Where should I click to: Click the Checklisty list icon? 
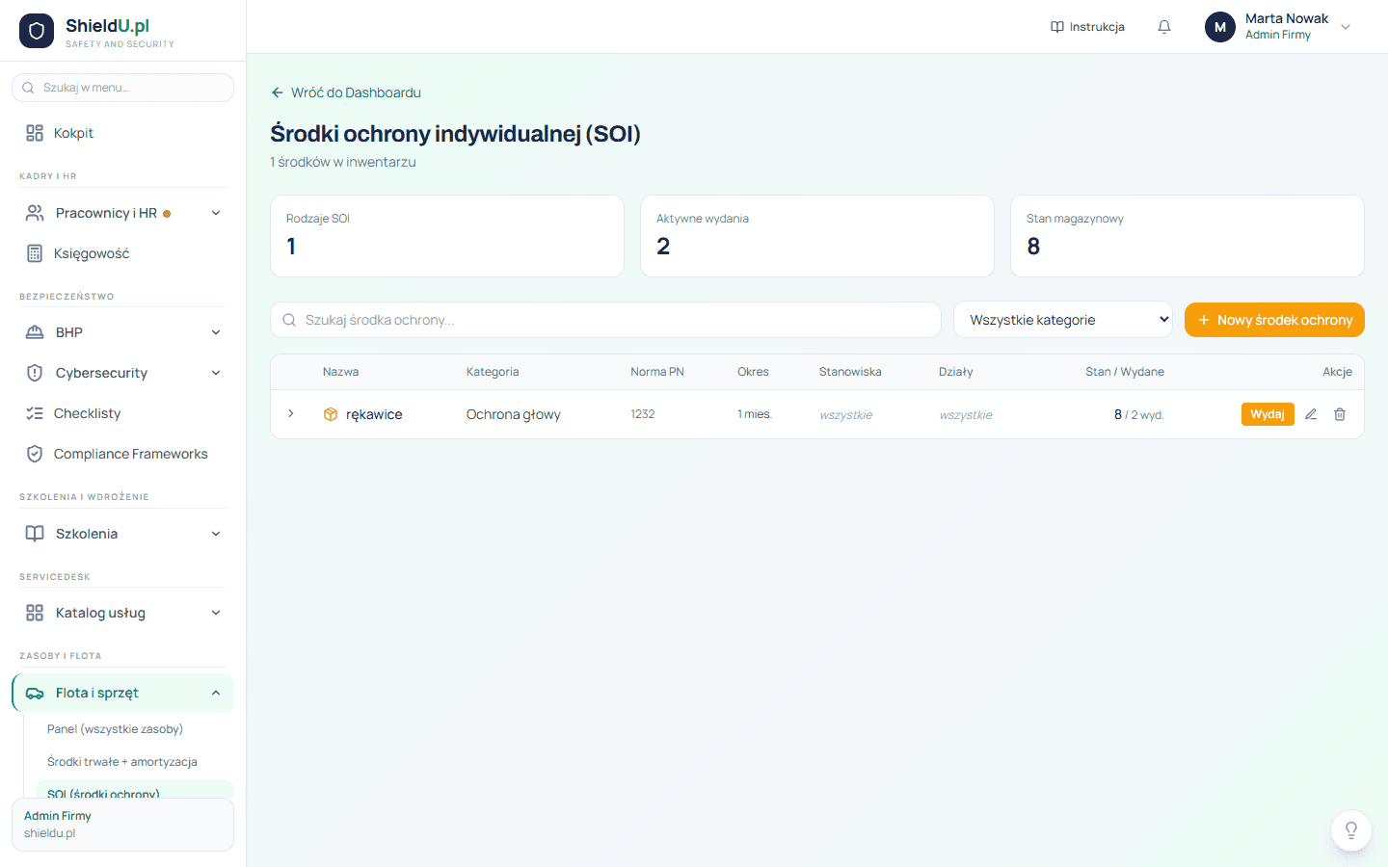click(35, 413)
